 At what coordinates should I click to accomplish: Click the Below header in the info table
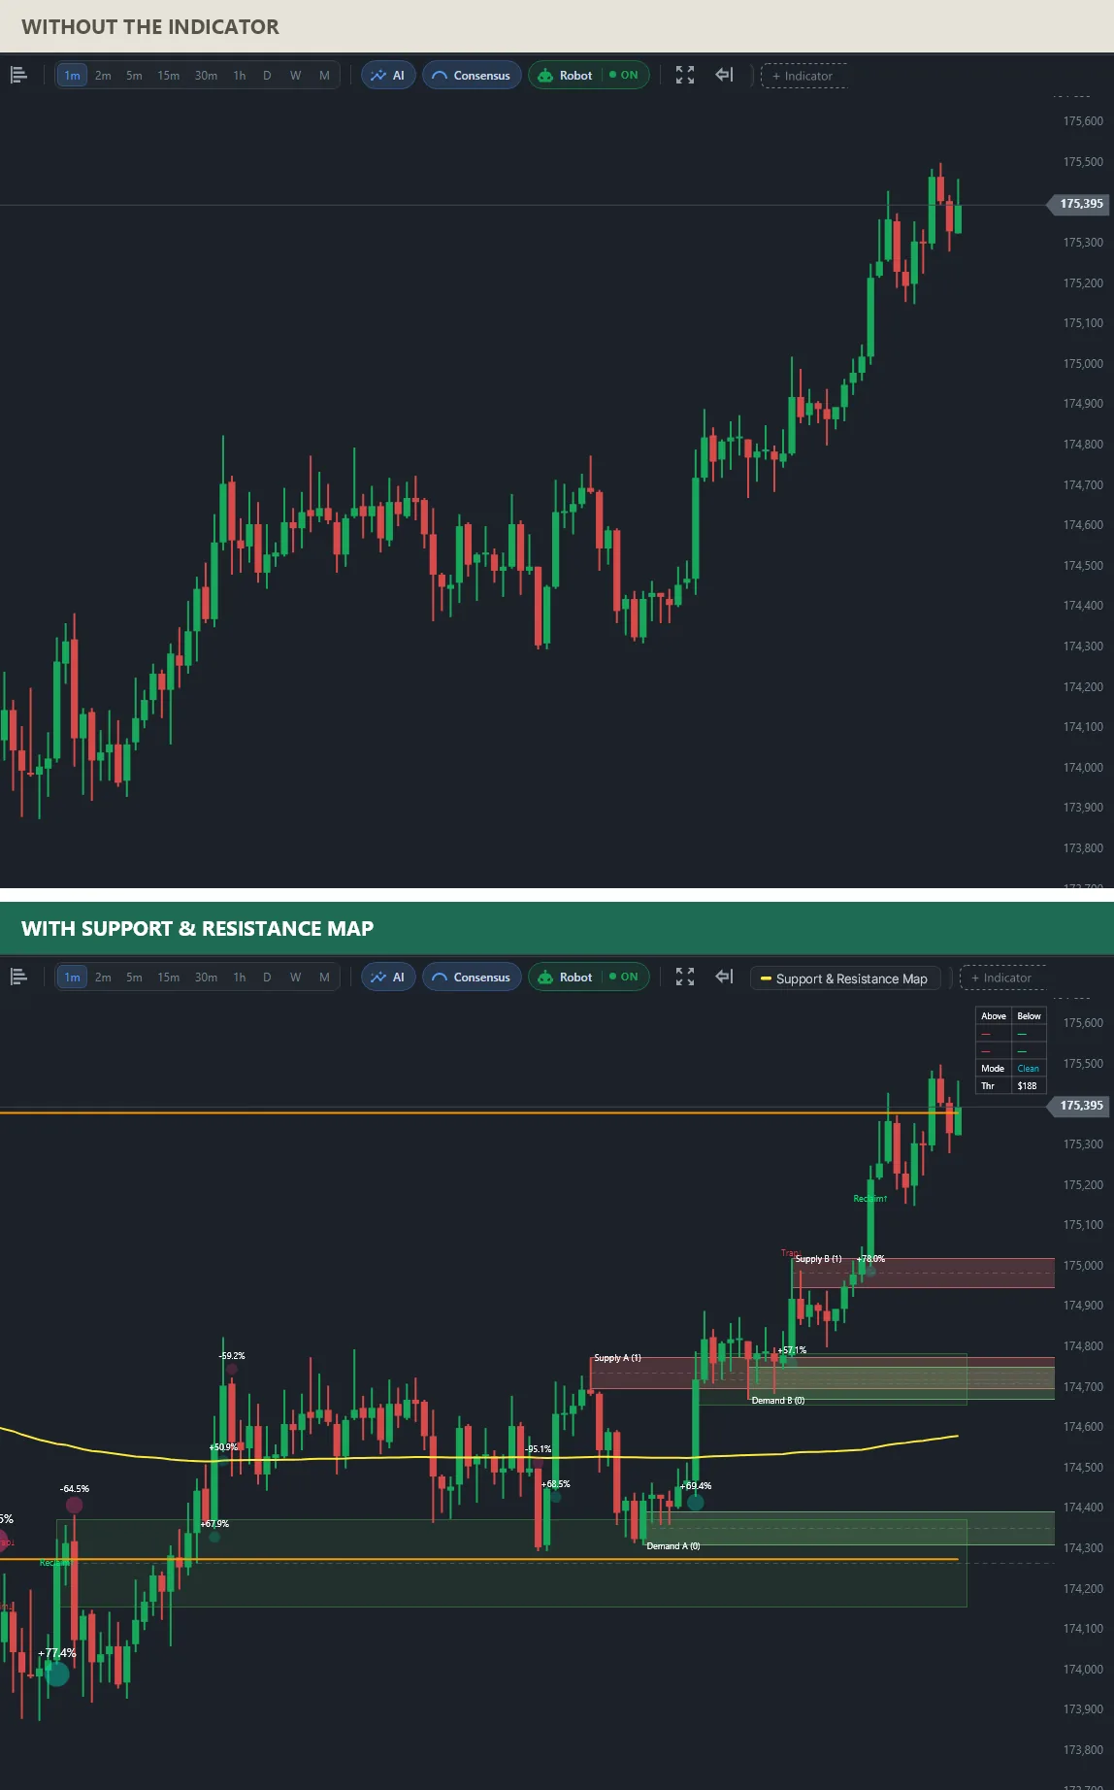(x=1029, y=1016)
